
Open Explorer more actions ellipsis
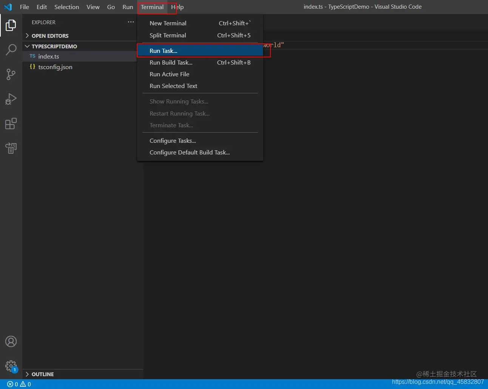(x=131, y=22)
